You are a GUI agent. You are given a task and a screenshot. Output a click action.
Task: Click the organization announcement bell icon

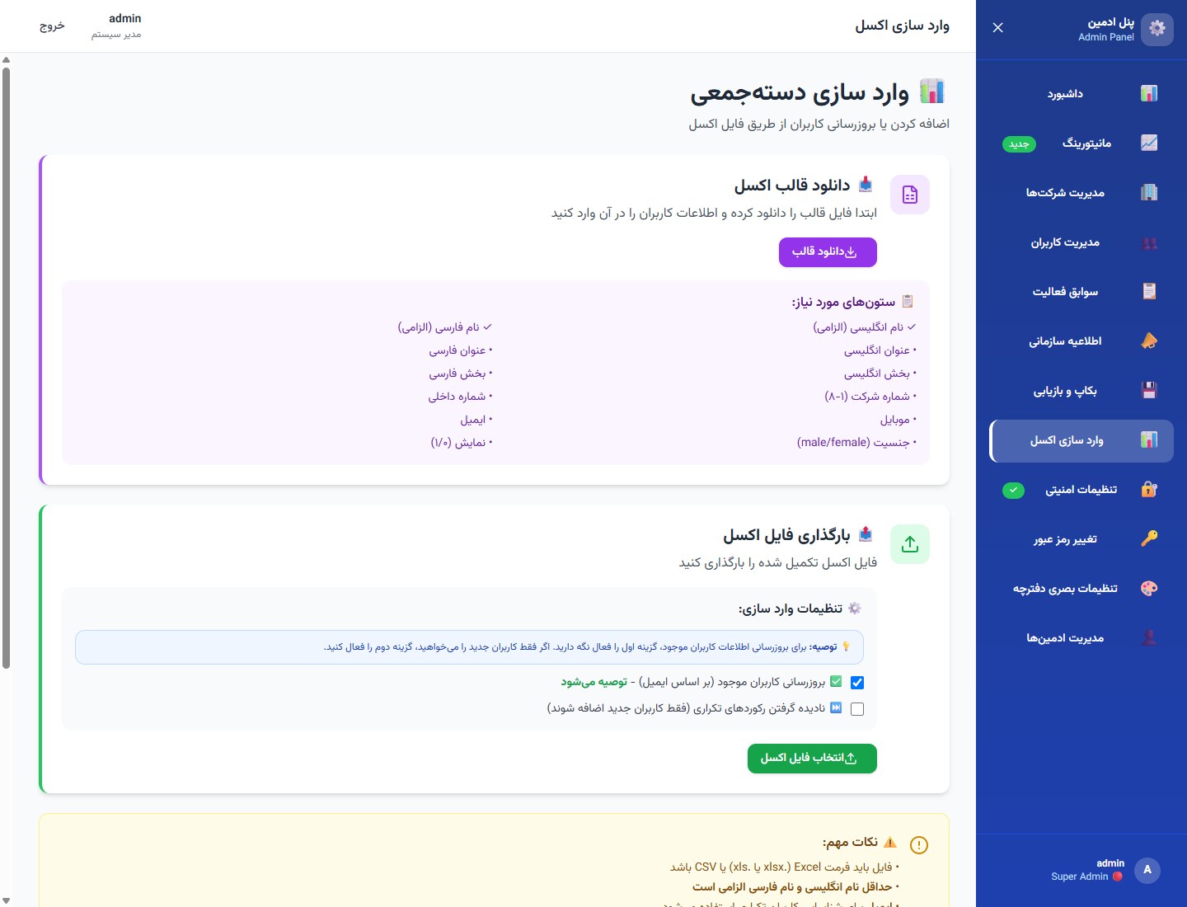(1149, 341)
